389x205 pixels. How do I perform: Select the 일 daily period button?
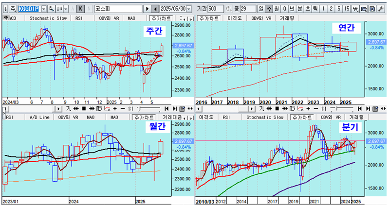[x=261, y=9]
